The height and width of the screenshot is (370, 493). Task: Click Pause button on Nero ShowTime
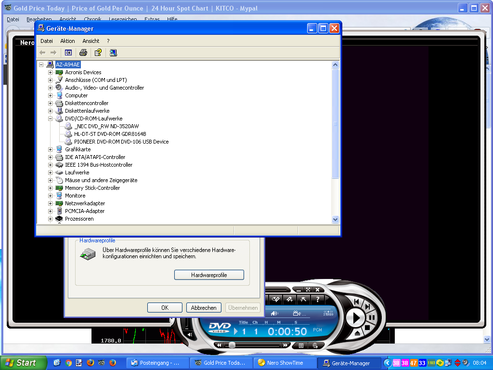point(372,317)
